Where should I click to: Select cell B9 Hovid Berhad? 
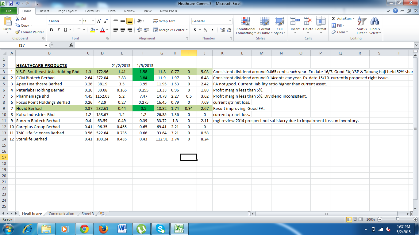[x=49, y=108]
